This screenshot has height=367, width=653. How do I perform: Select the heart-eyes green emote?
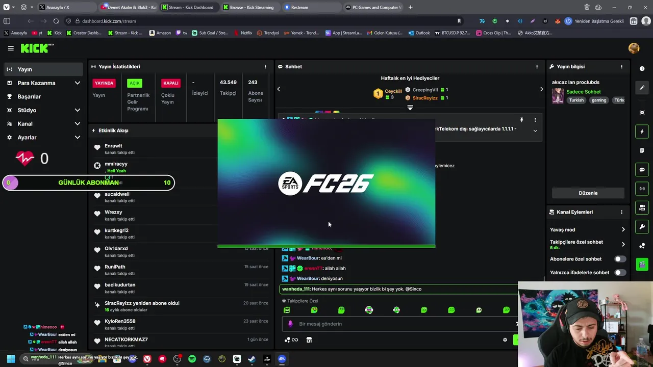(x=314, y=310)
